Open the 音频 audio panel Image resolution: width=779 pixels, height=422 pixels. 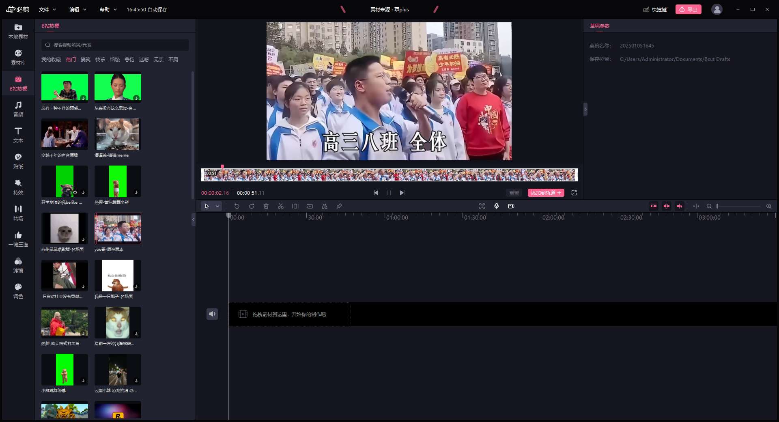tap(18, 110)
